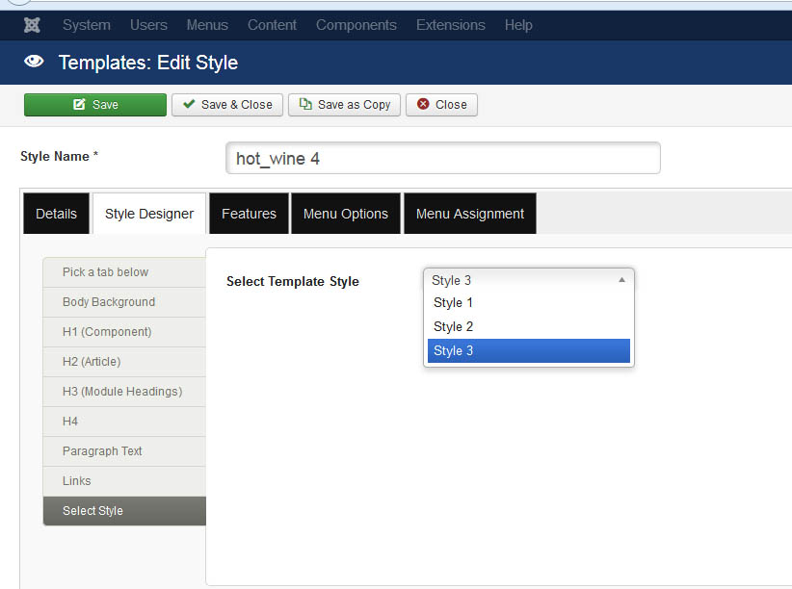This screenshot has height=589, width=792.
Task: Switch to the Details tab
Action: pyautogui.click(x=56, y=214)
